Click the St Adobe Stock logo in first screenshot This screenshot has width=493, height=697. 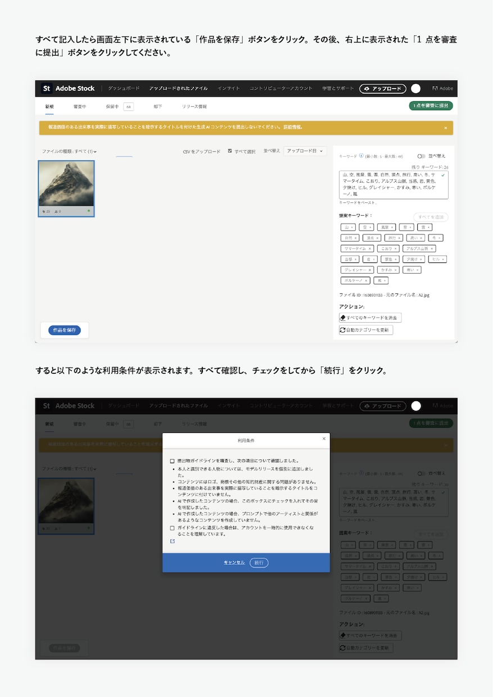(x=68, y=88)
